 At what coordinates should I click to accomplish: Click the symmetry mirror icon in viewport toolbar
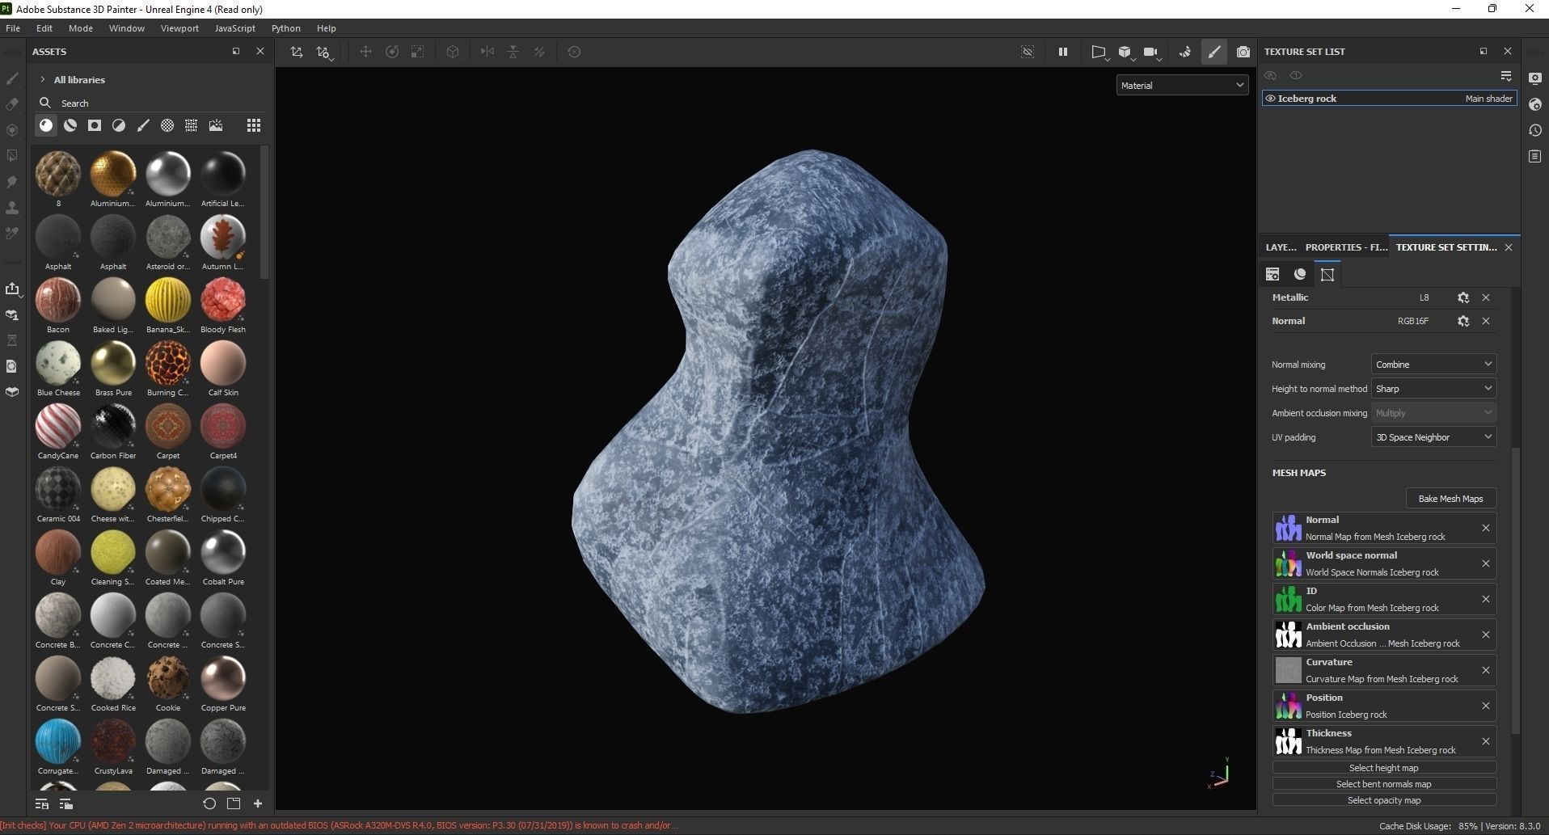(487, 52)
